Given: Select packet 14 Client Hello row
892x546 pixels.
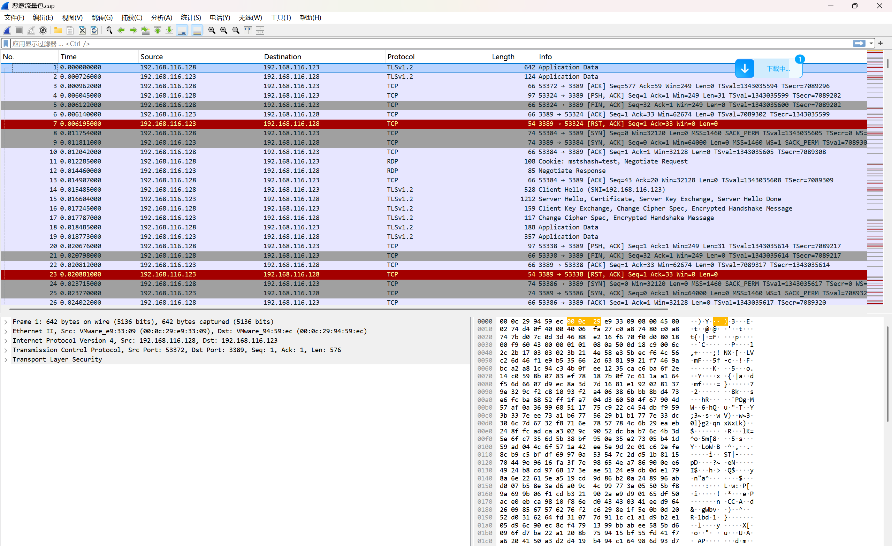Looking at the screenshot, I should click(434, 189).
